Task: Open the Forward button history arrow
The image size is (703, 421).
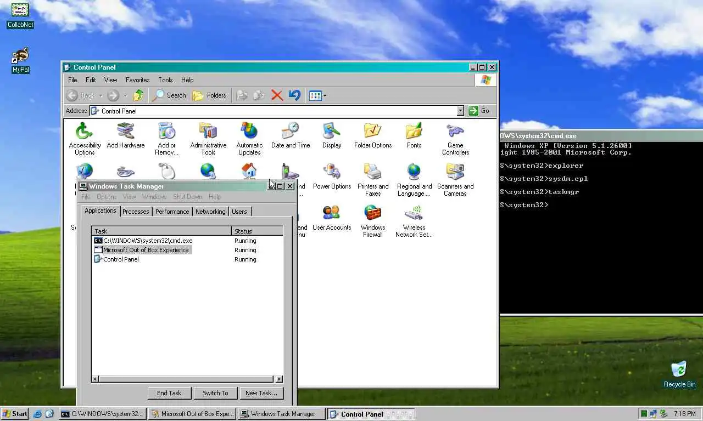Action: pyautogui.click(x=125, y=95)
